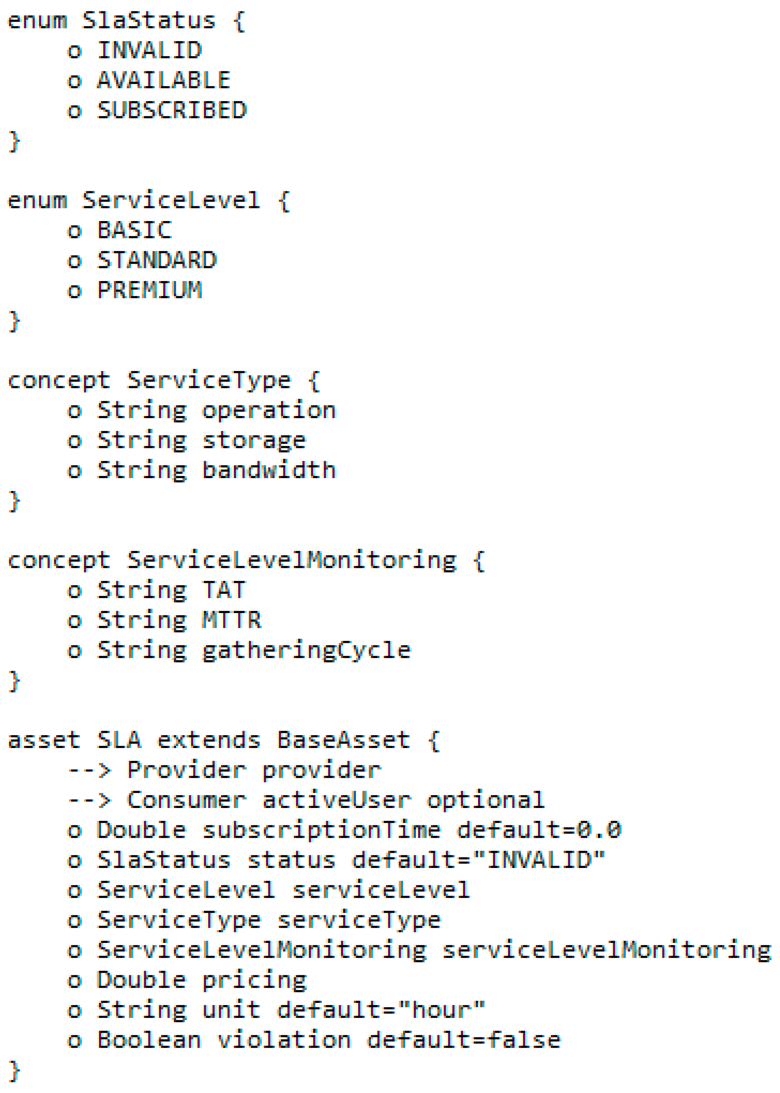Select 'Boolean violation default=false' line

[329, 1040]
